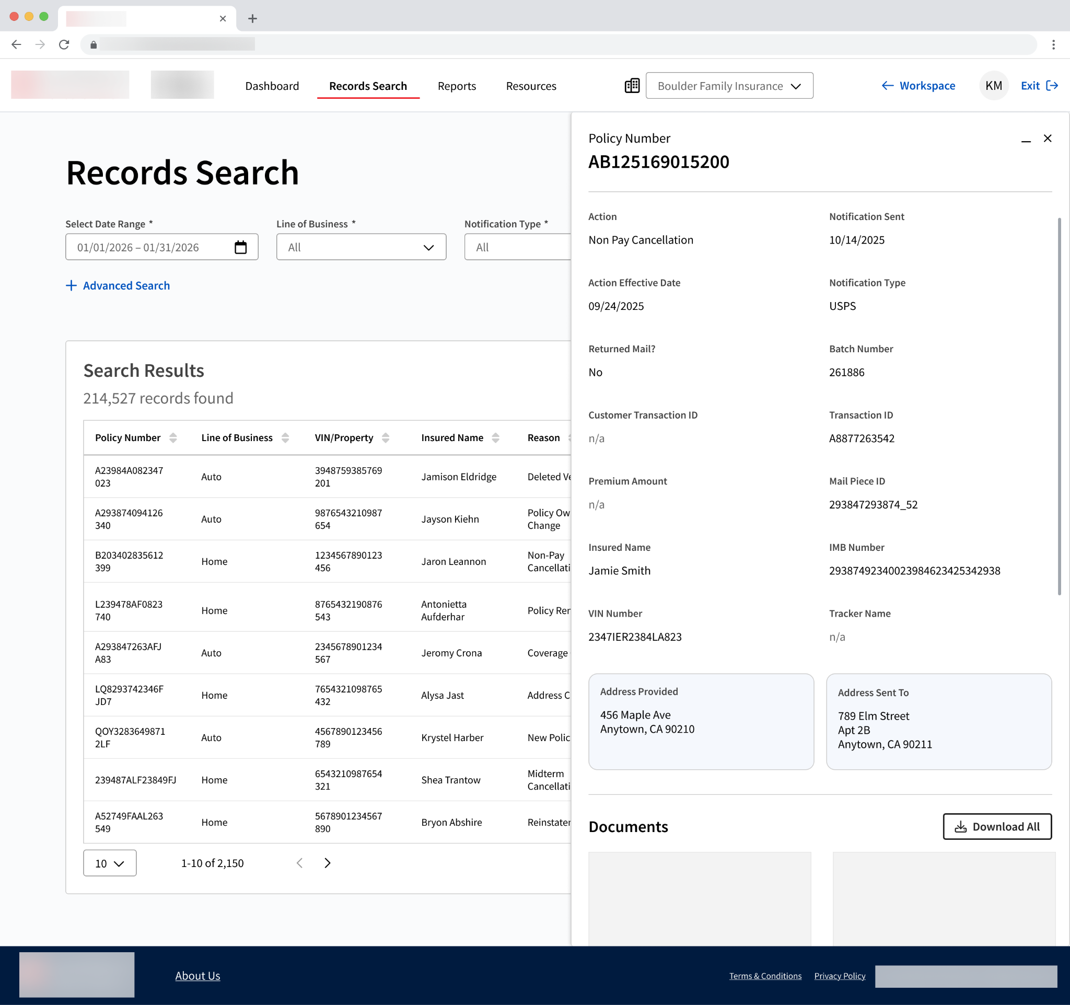Viewport: 1070px width, 1005px height.
Task: Open the browser three-dot menu
Action: point(1053,44)
